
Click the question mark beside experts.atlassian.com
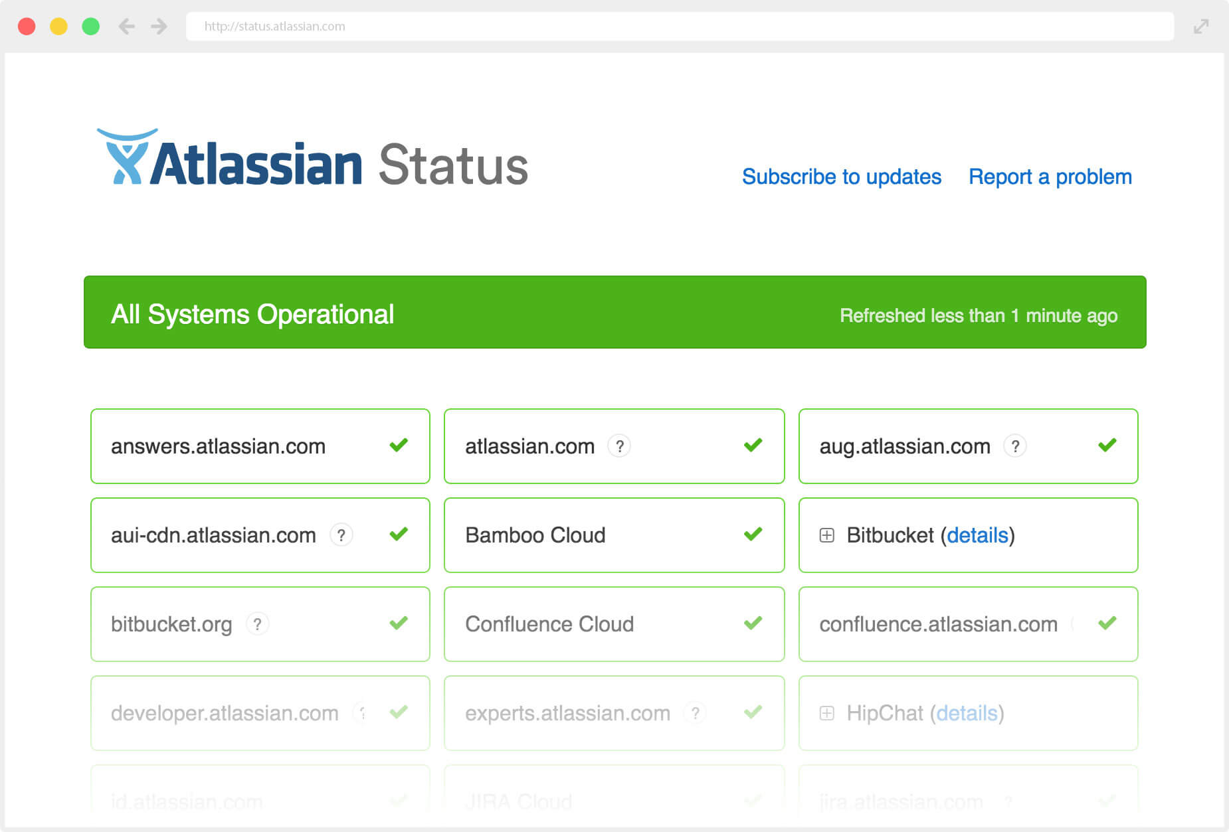pos(695,713)
